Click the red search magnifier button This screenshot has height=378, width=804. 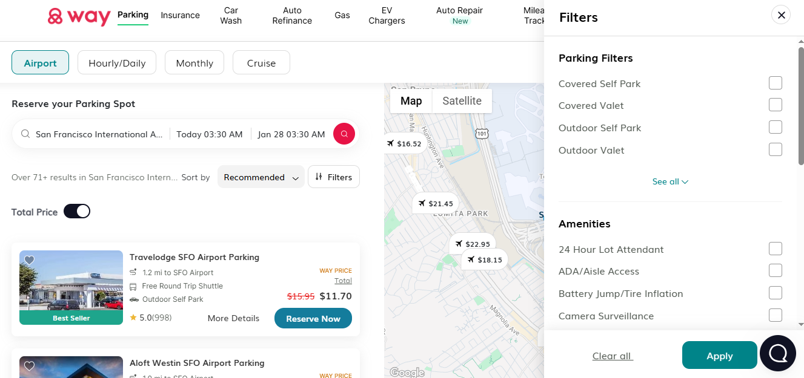pyautogui.click(x=344, y=134)
